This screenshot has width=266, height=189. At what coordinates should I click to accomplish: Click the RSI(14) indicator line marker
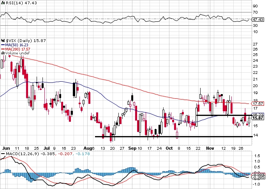coord(3,3)
